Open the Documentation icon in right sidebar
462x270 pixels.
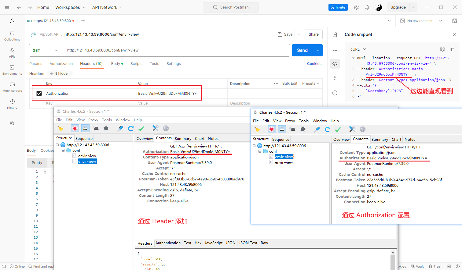[x=335, y=34]
